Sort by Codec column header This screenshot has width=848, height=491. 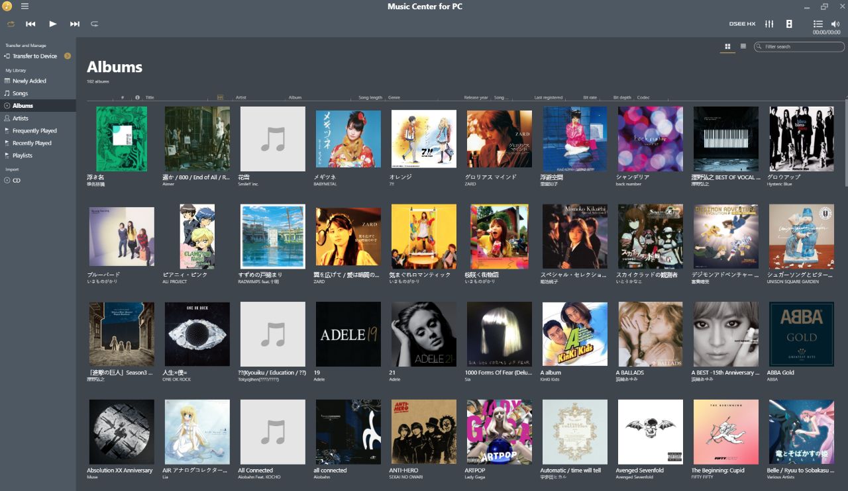(x=643, y=97)
